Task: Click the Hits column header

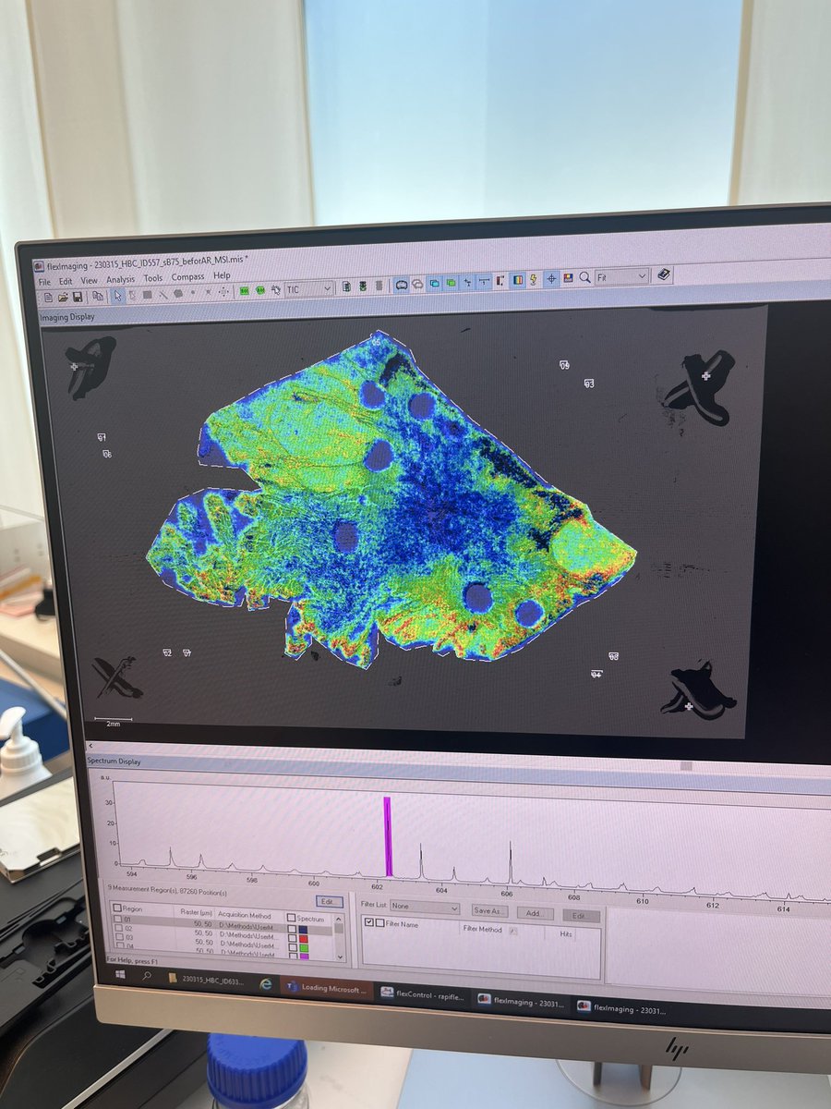Action: click(566, 932)
